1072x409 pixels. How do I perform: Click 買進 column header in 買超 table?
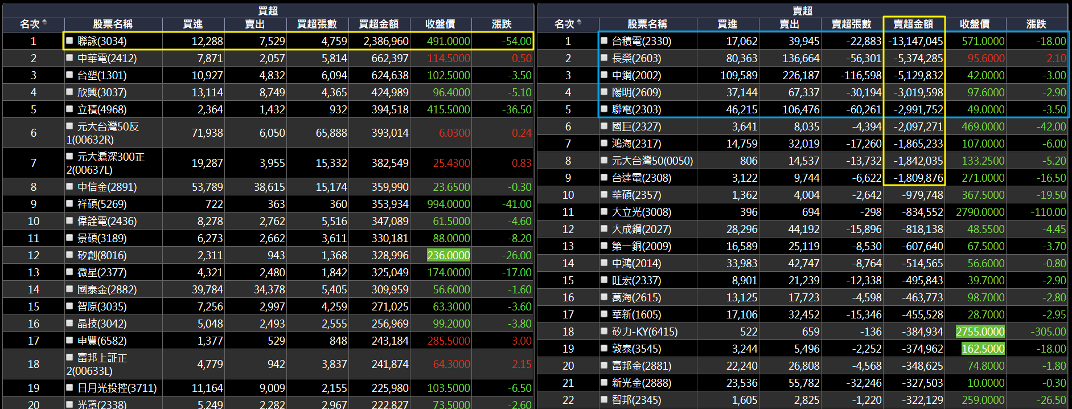[193, 24]
